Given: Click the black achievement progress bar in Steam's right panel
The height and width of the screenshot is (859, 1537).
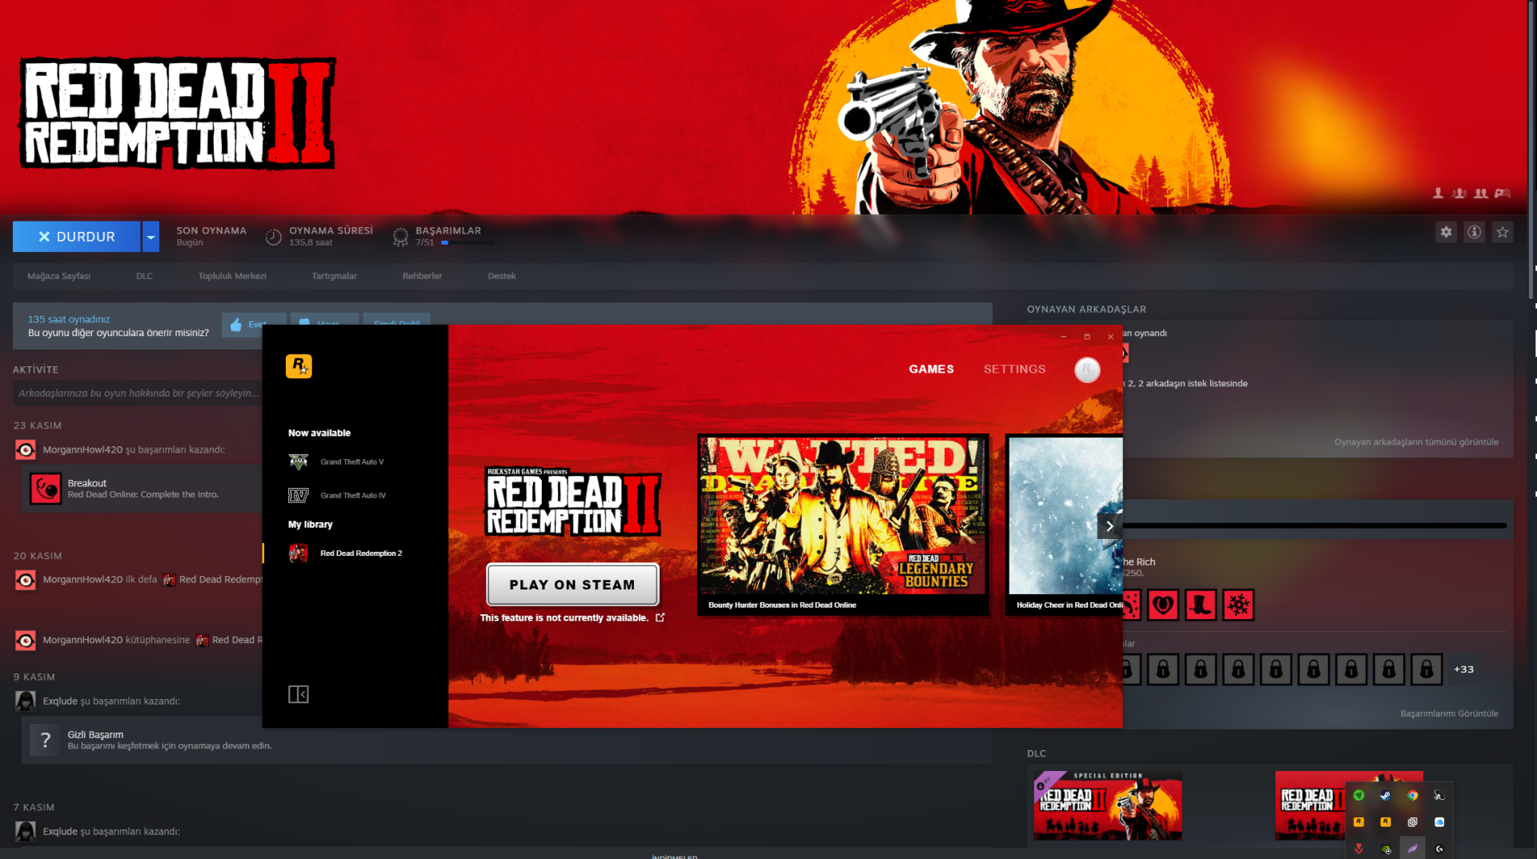Looking at the screenshot, I should pyautogui.click(x=1314, y=525).
